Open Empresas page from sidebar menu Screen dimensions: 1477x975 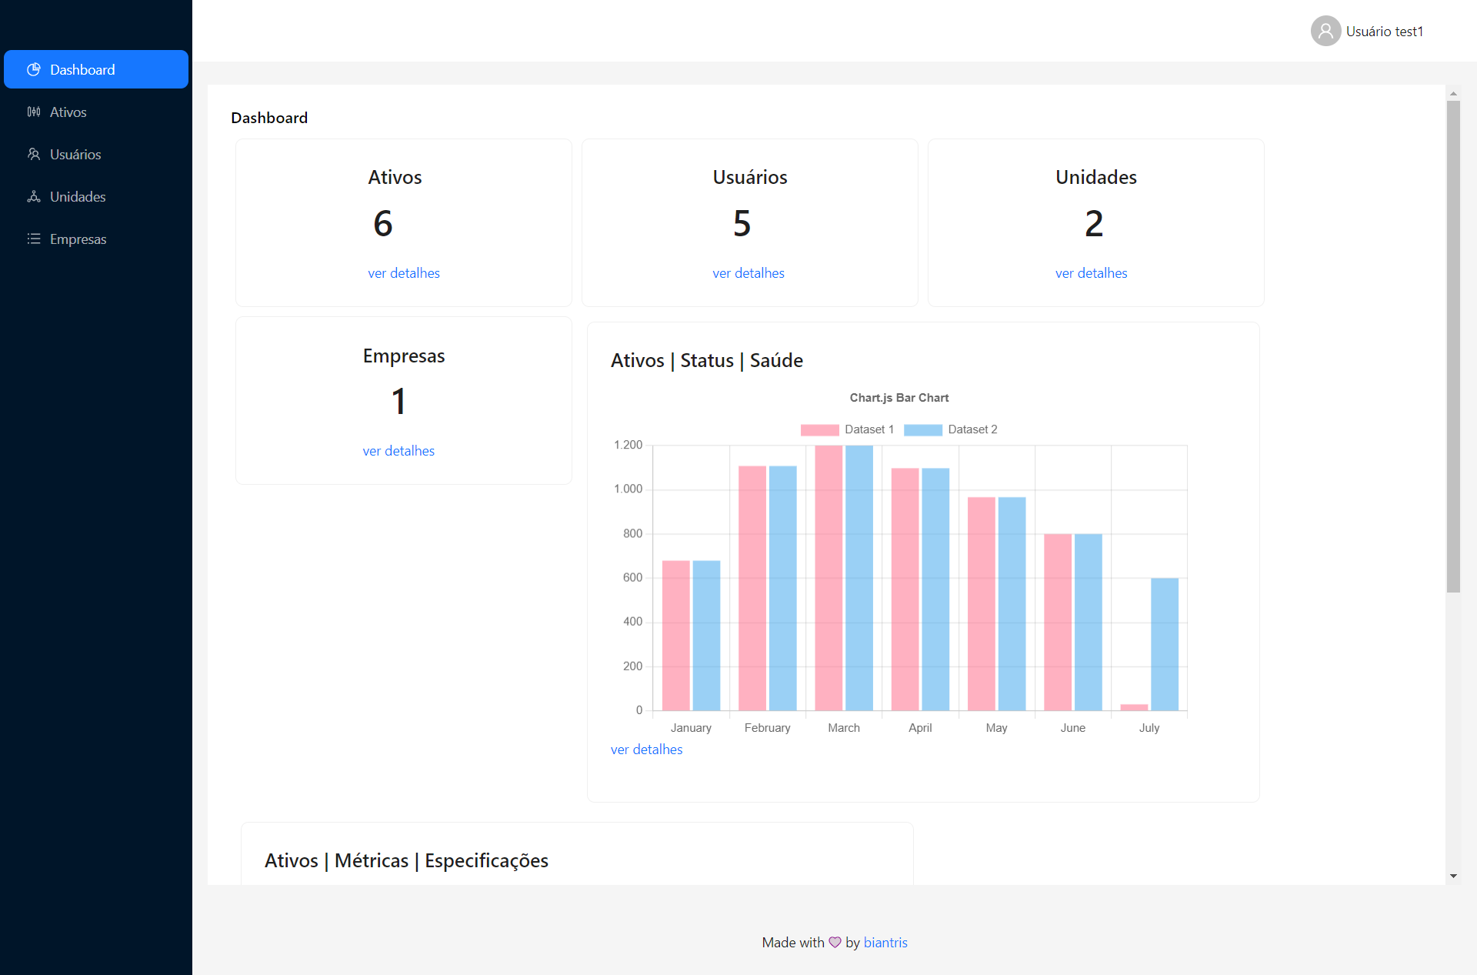[78, 239]
